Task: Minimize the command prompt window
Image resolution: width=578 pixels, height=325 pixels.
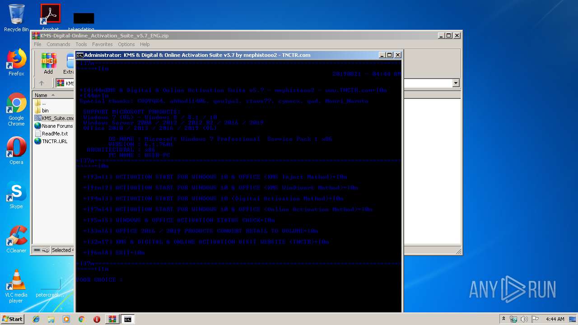Action: [382, 55]
